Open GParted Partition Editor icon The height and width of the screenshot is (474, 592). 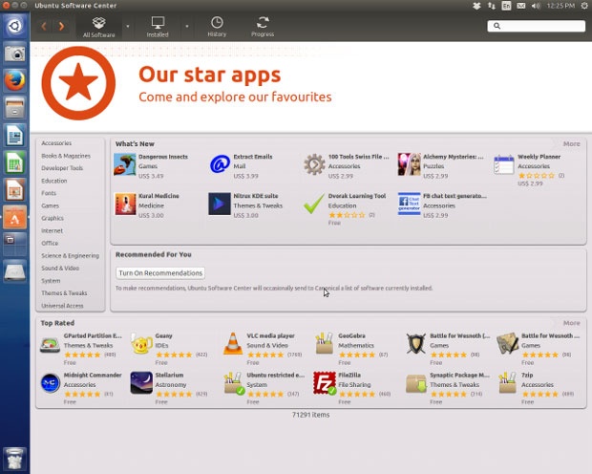(x=51, y=344)
